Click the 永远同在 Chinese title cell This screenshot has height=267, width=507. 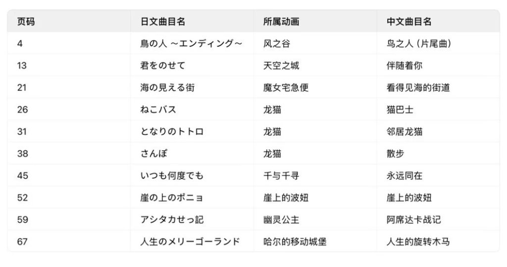point(405,176)
